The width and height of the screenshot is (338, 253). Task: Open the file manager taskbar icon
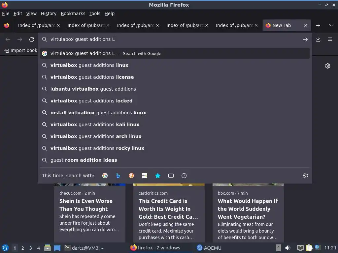[x=48, y=248]
